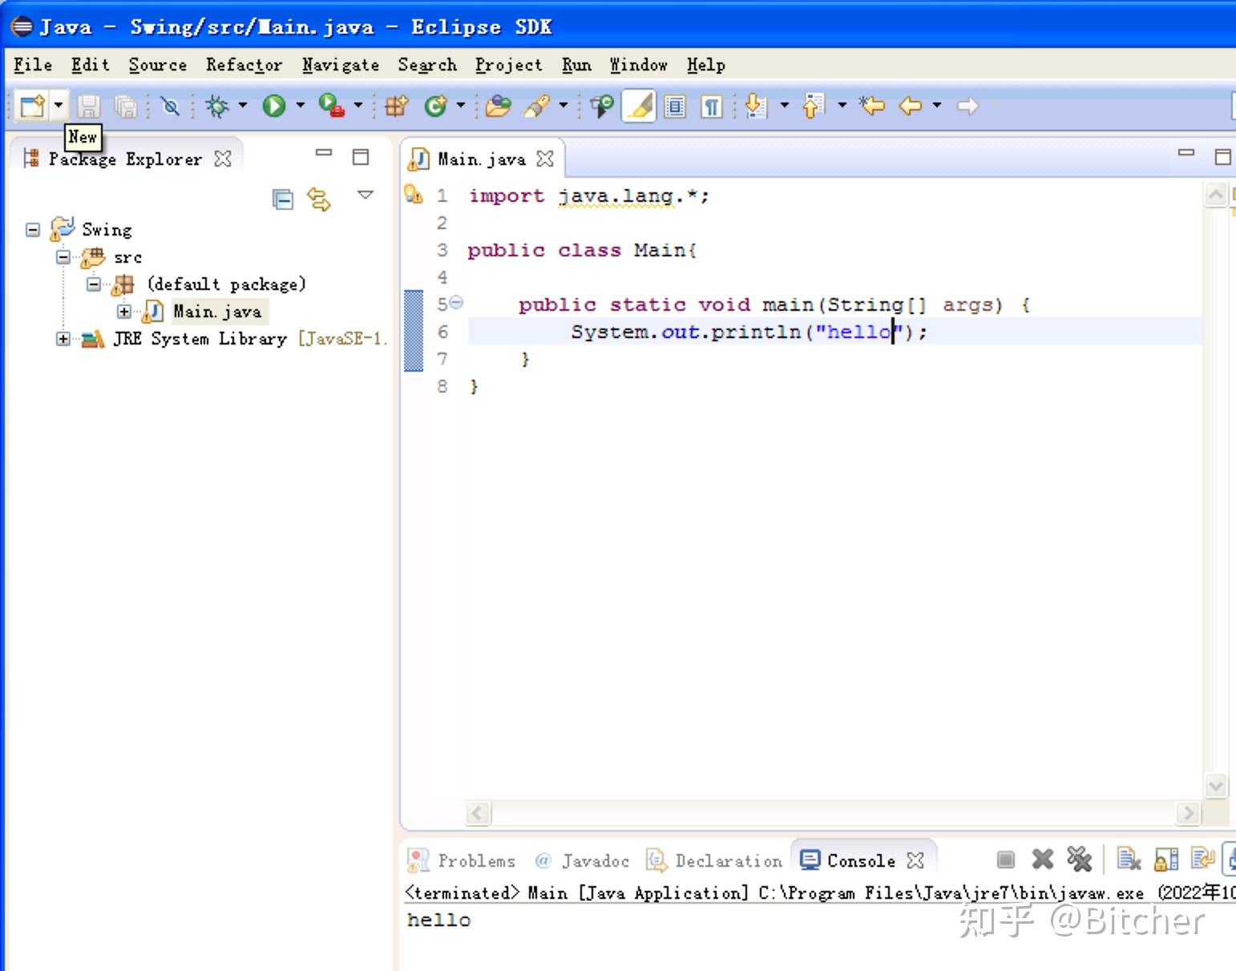Screen dimensions: 1236x971
Task: Click the New Java Package icon
Action: click(397, 106)
